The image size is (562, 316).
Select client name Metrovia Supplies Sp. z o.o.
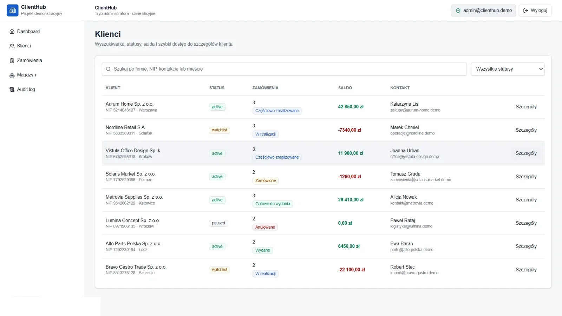(134, 197)
